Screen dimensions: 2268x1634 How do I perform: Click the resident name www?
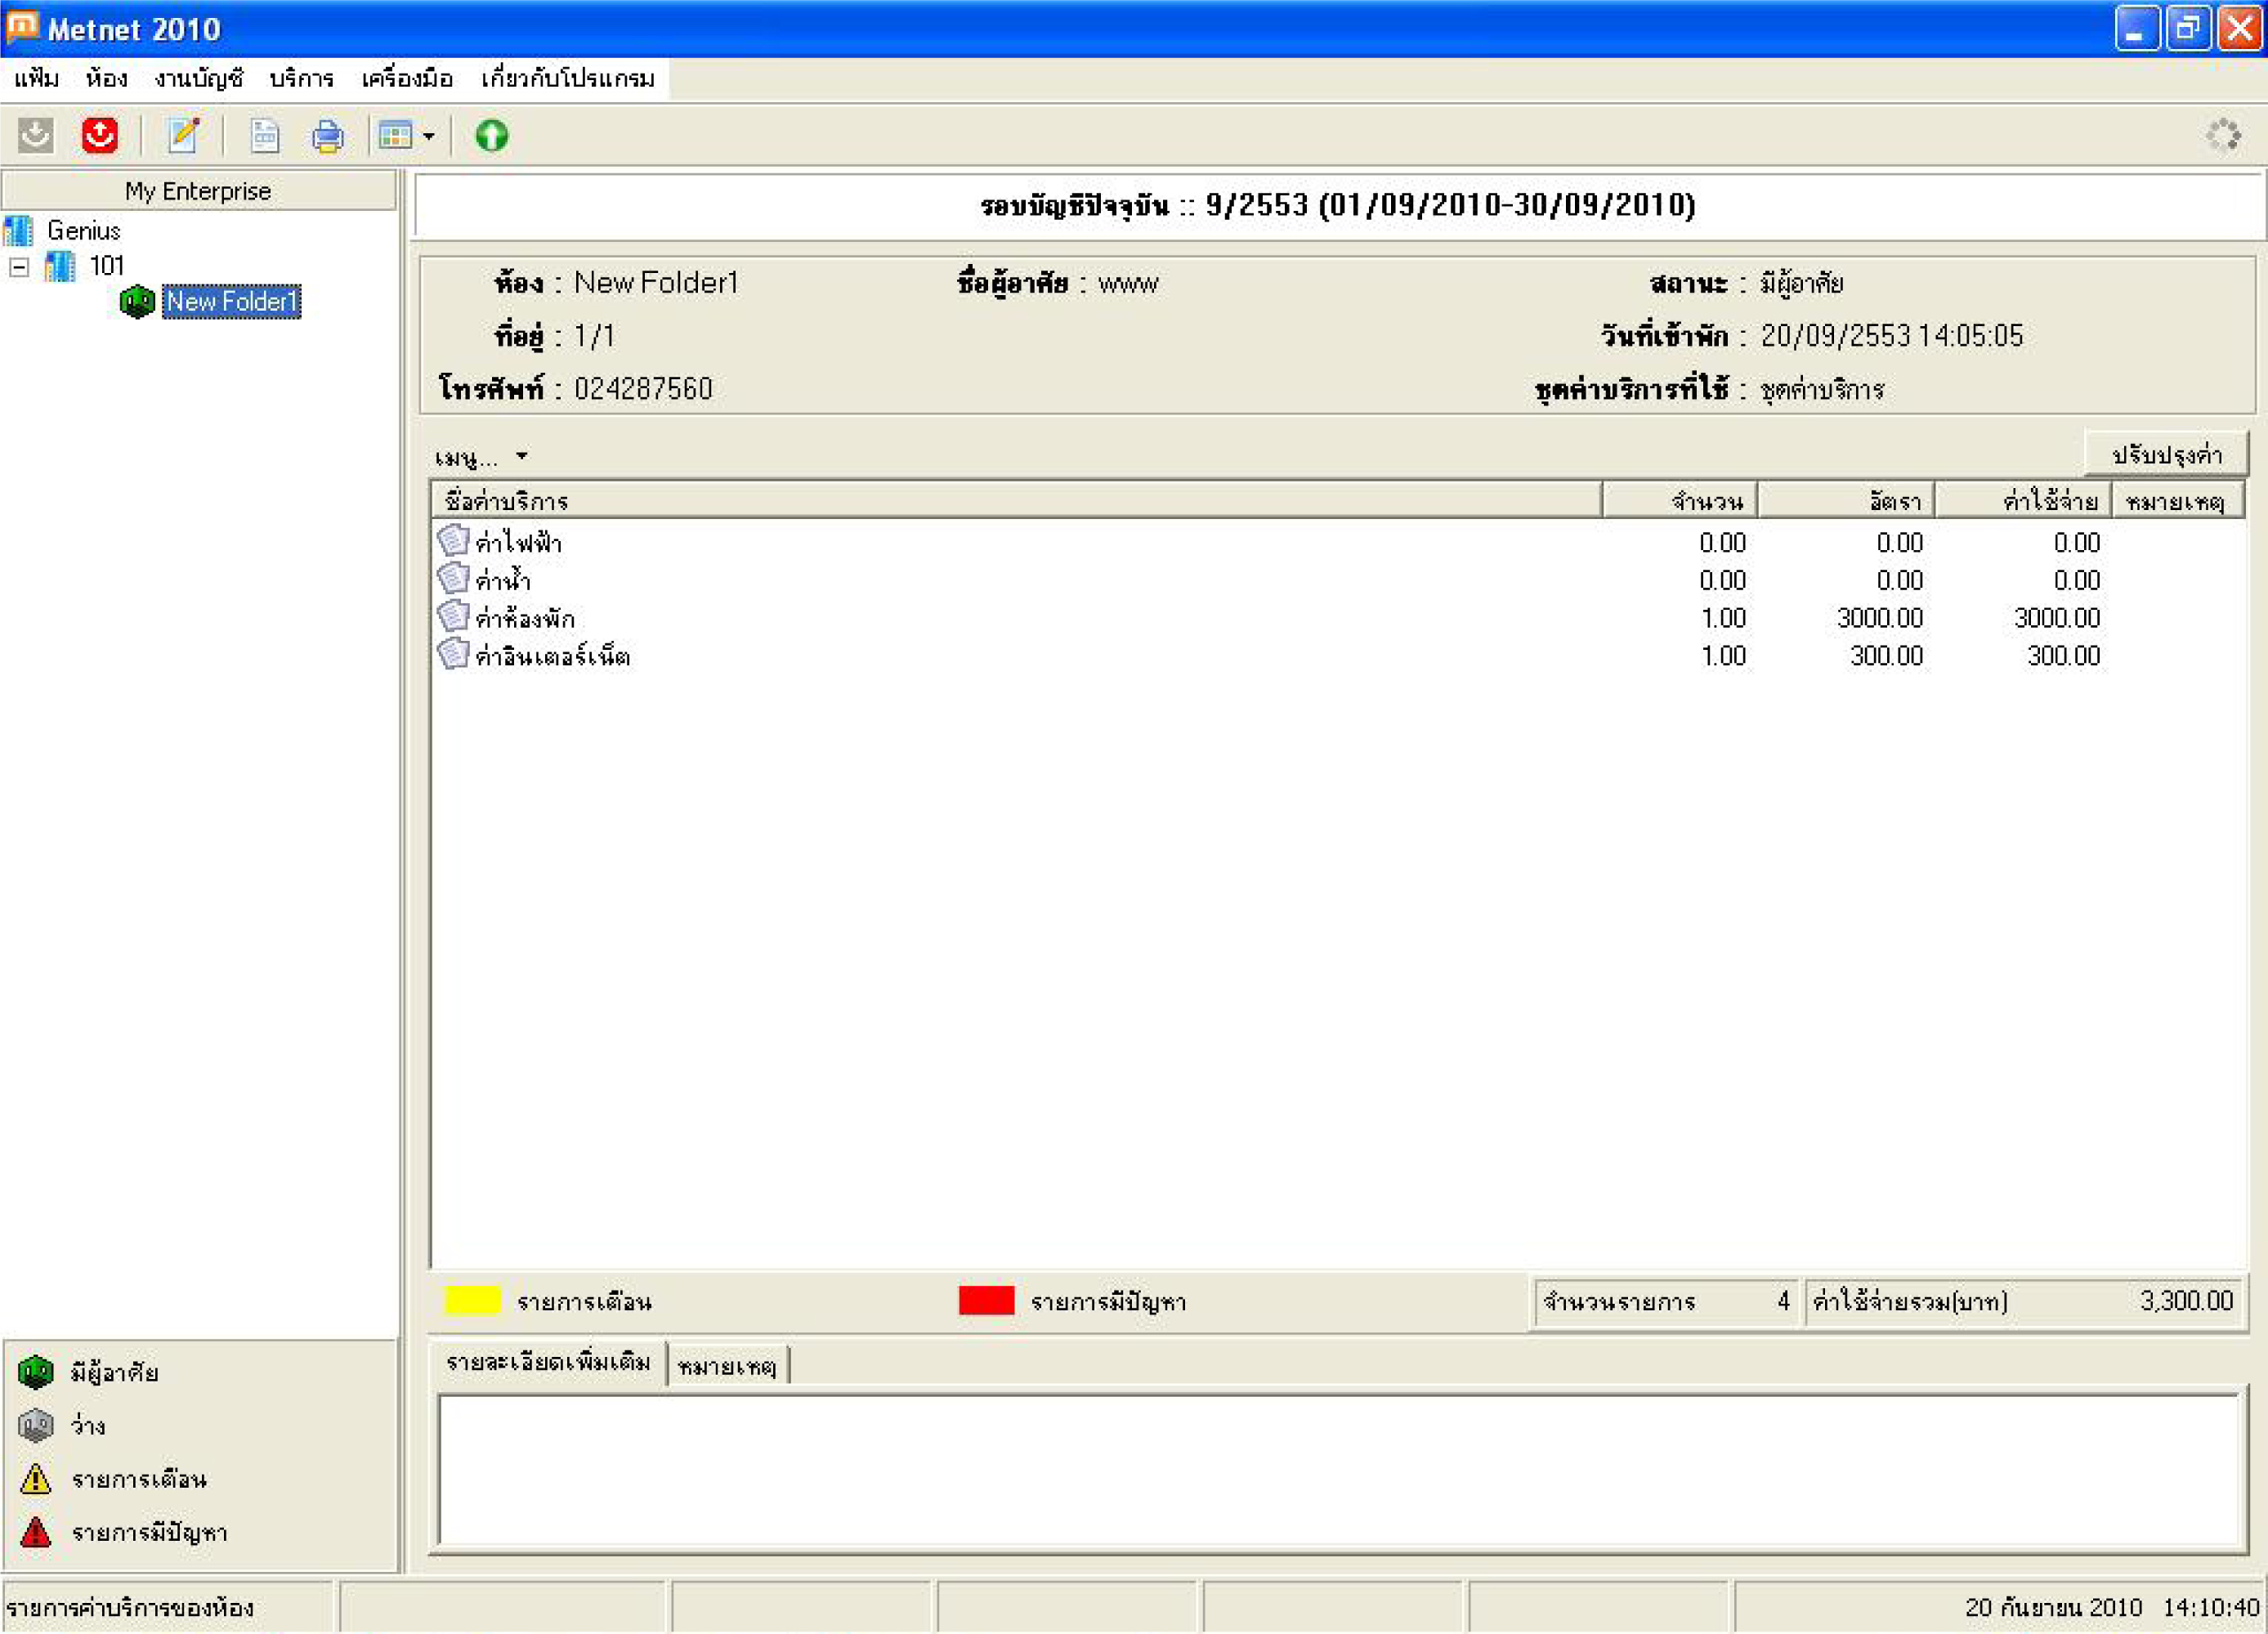(1128, 284)
